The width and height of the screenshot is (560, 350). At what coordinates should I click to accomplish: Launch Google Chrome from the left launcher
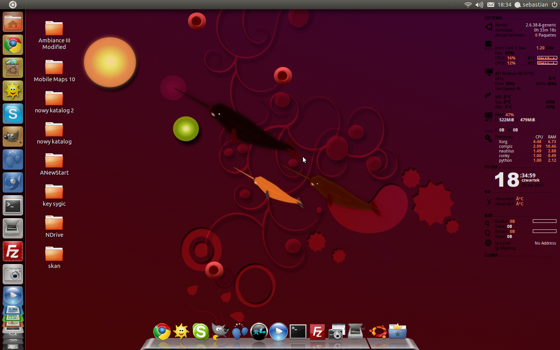pos(13,45)
